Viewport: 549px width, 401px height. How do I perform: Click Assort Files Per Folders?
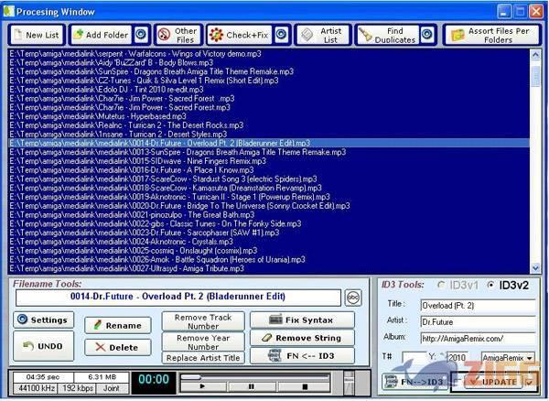(x=492, y=35)
